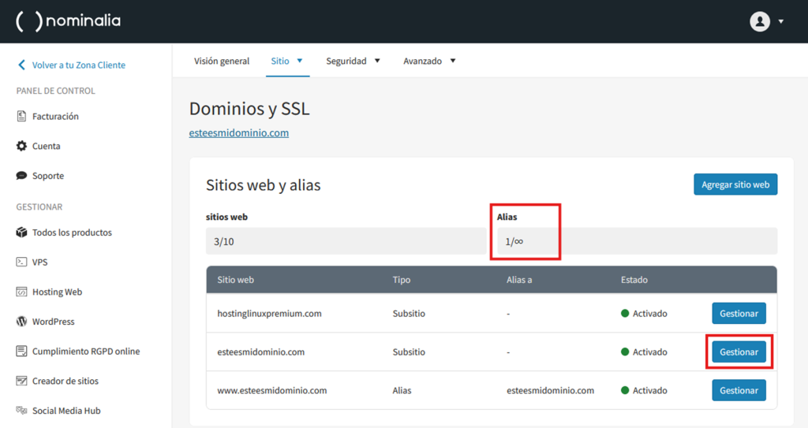Click the WordPress logo icon
808x428 pixels.
21,322
